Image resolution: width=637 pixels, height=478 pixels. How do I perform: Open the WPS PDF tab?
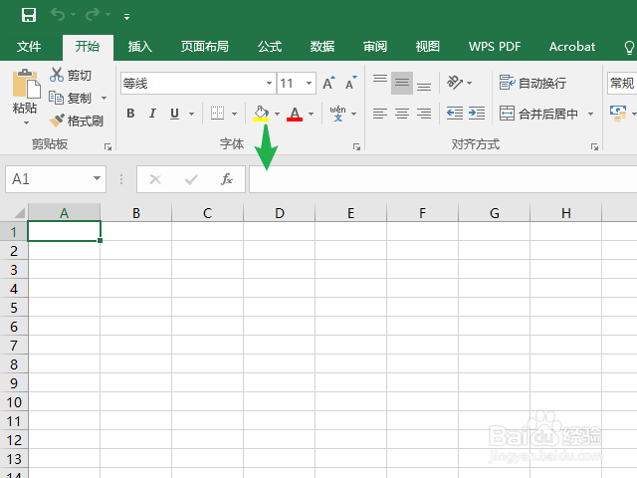[x=495, y=47]
